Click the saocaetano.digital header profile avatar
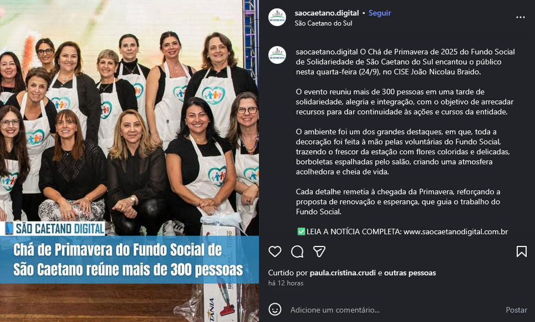 [x=277, y=17]
